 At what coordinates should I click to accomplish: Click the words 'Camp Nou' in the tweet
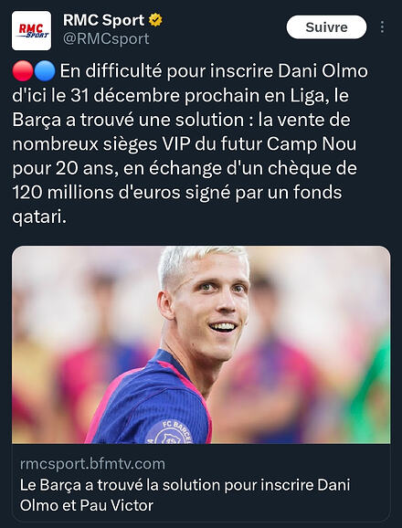pos(312,144)
